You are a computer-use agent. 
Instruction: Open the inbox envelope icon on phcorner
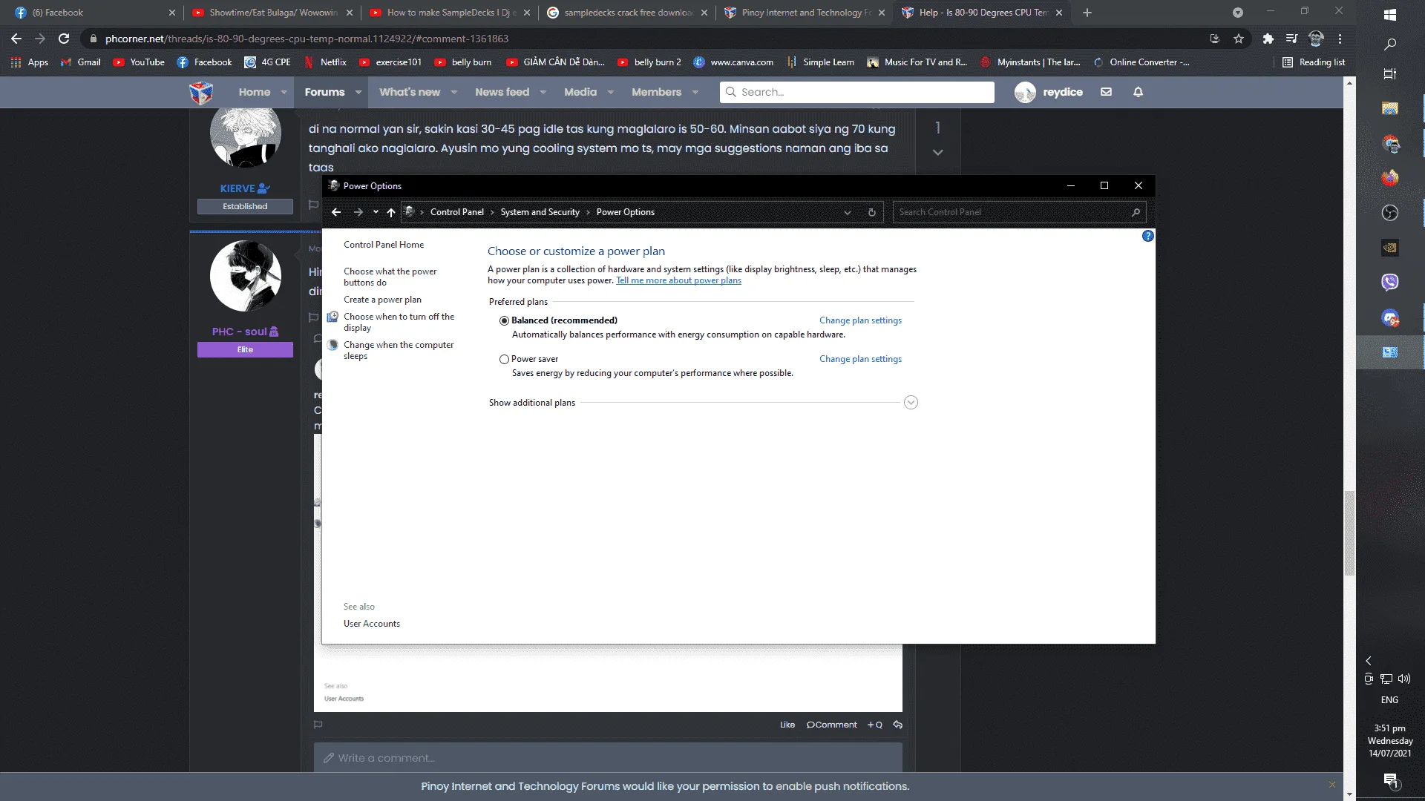coord(1106,92)
